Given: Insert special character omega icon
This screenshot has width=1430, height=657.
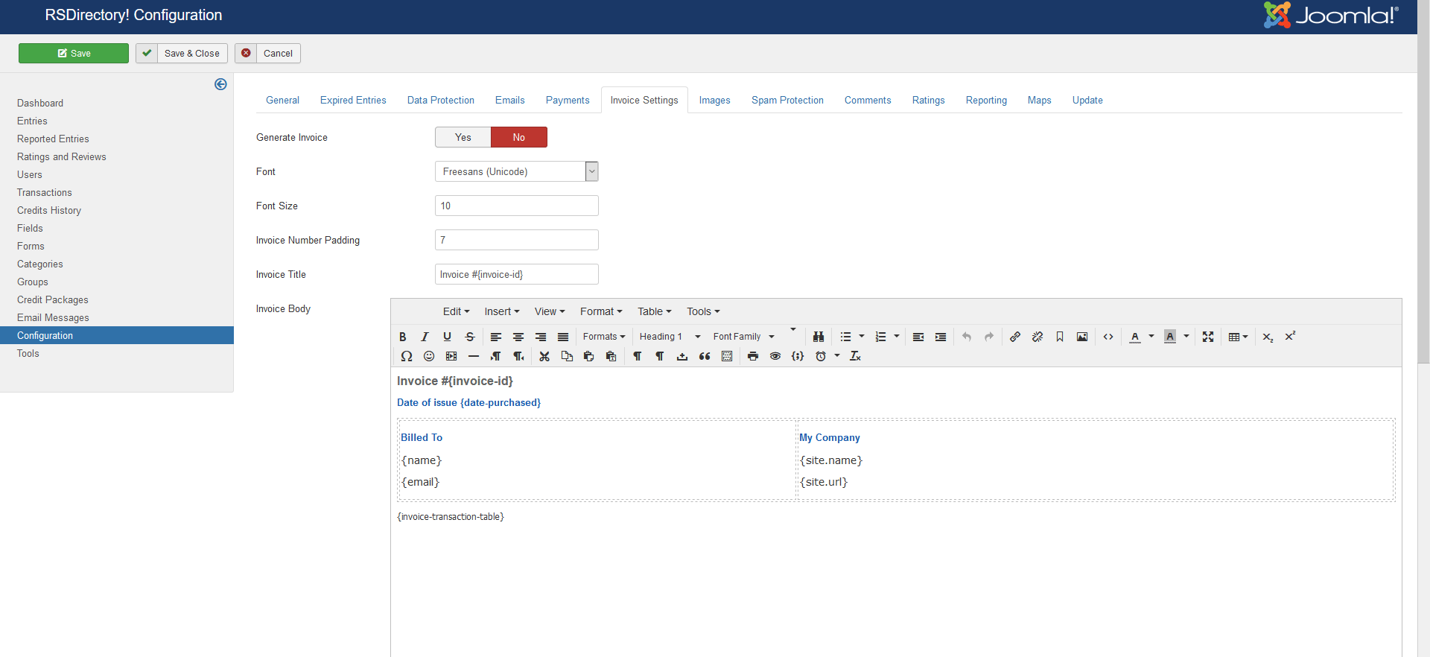Looking at the screenshot, I should [407, 356].
